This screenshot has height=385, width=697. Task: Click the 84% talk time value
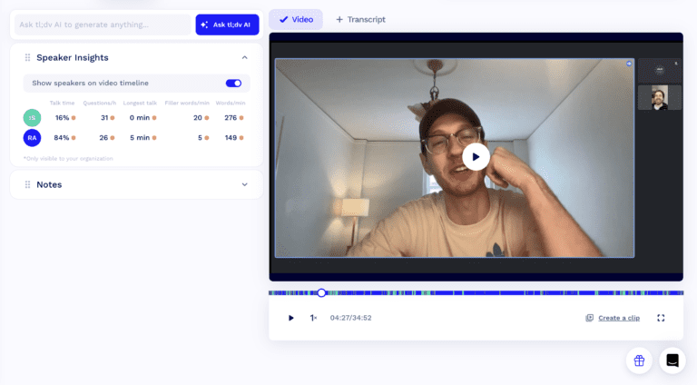[x=62, y=138]
